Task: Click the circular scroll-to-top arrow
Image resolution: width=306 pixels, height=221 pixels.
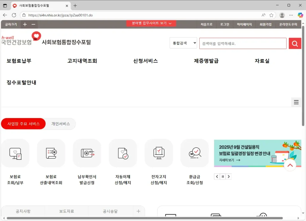Action: pyautogui.click(x=290, y=165)
